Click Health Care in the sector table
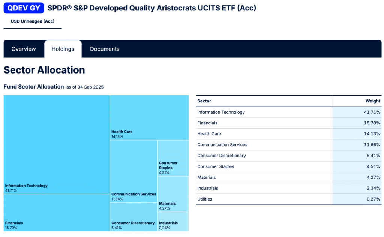The image size is (384, 237). (x=209, y=134)
